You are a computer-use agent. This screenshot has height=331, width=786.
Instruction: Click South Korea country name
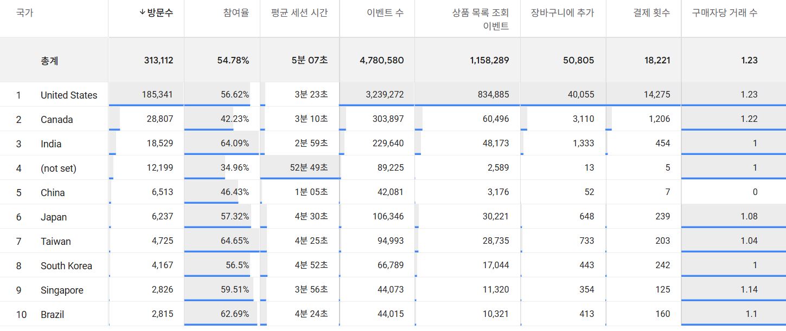[66, 265]
